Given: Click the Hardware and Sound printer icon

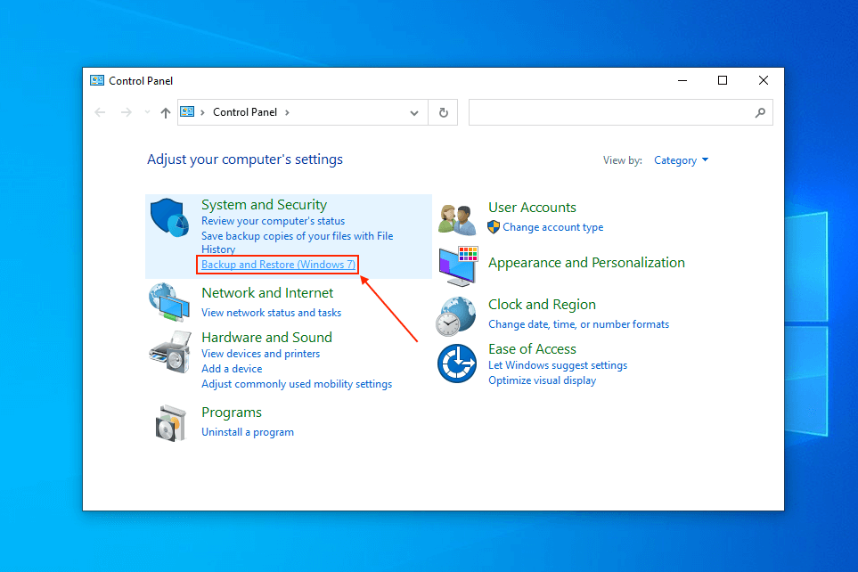Looking at the screenshot, I should click(169, 351).
